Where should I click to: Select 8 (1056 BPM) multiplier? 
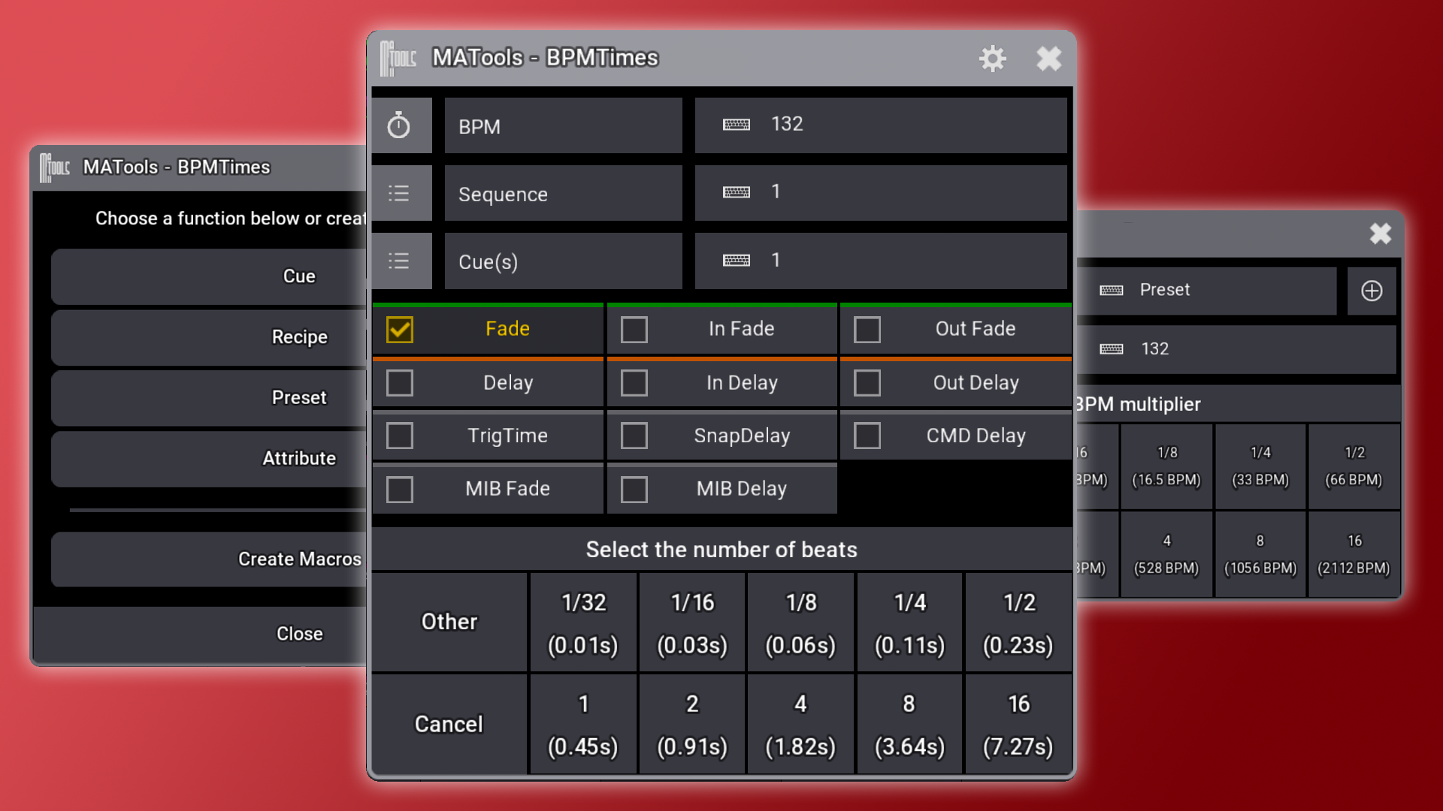click(x=1260, y=554)
